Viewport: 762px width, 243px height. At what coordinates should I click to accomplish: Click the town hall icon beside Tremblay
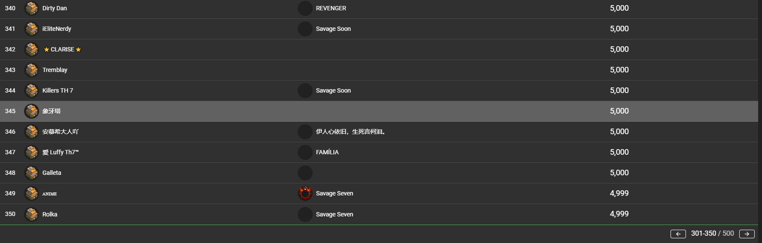pyautogui.click(x=31, y=70)
